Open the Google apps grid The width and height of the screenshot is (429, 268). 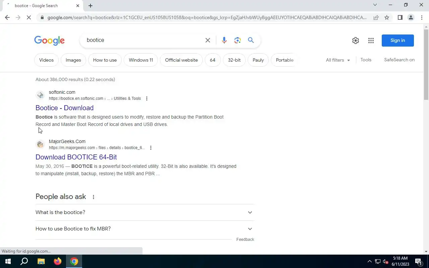[x=371, y=41]
